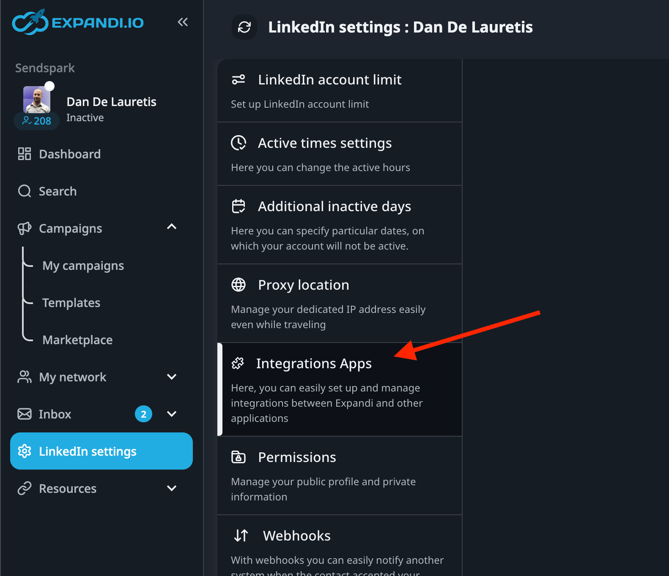Select the LinkedIn settings menu item
Image resolution: width=669 pixels, height=576 pixels.
coord(101,451)
